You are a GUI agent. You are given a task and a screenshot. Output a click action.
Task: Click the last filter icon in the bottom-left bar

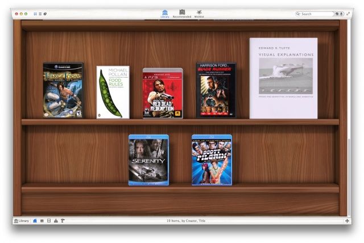63,220
